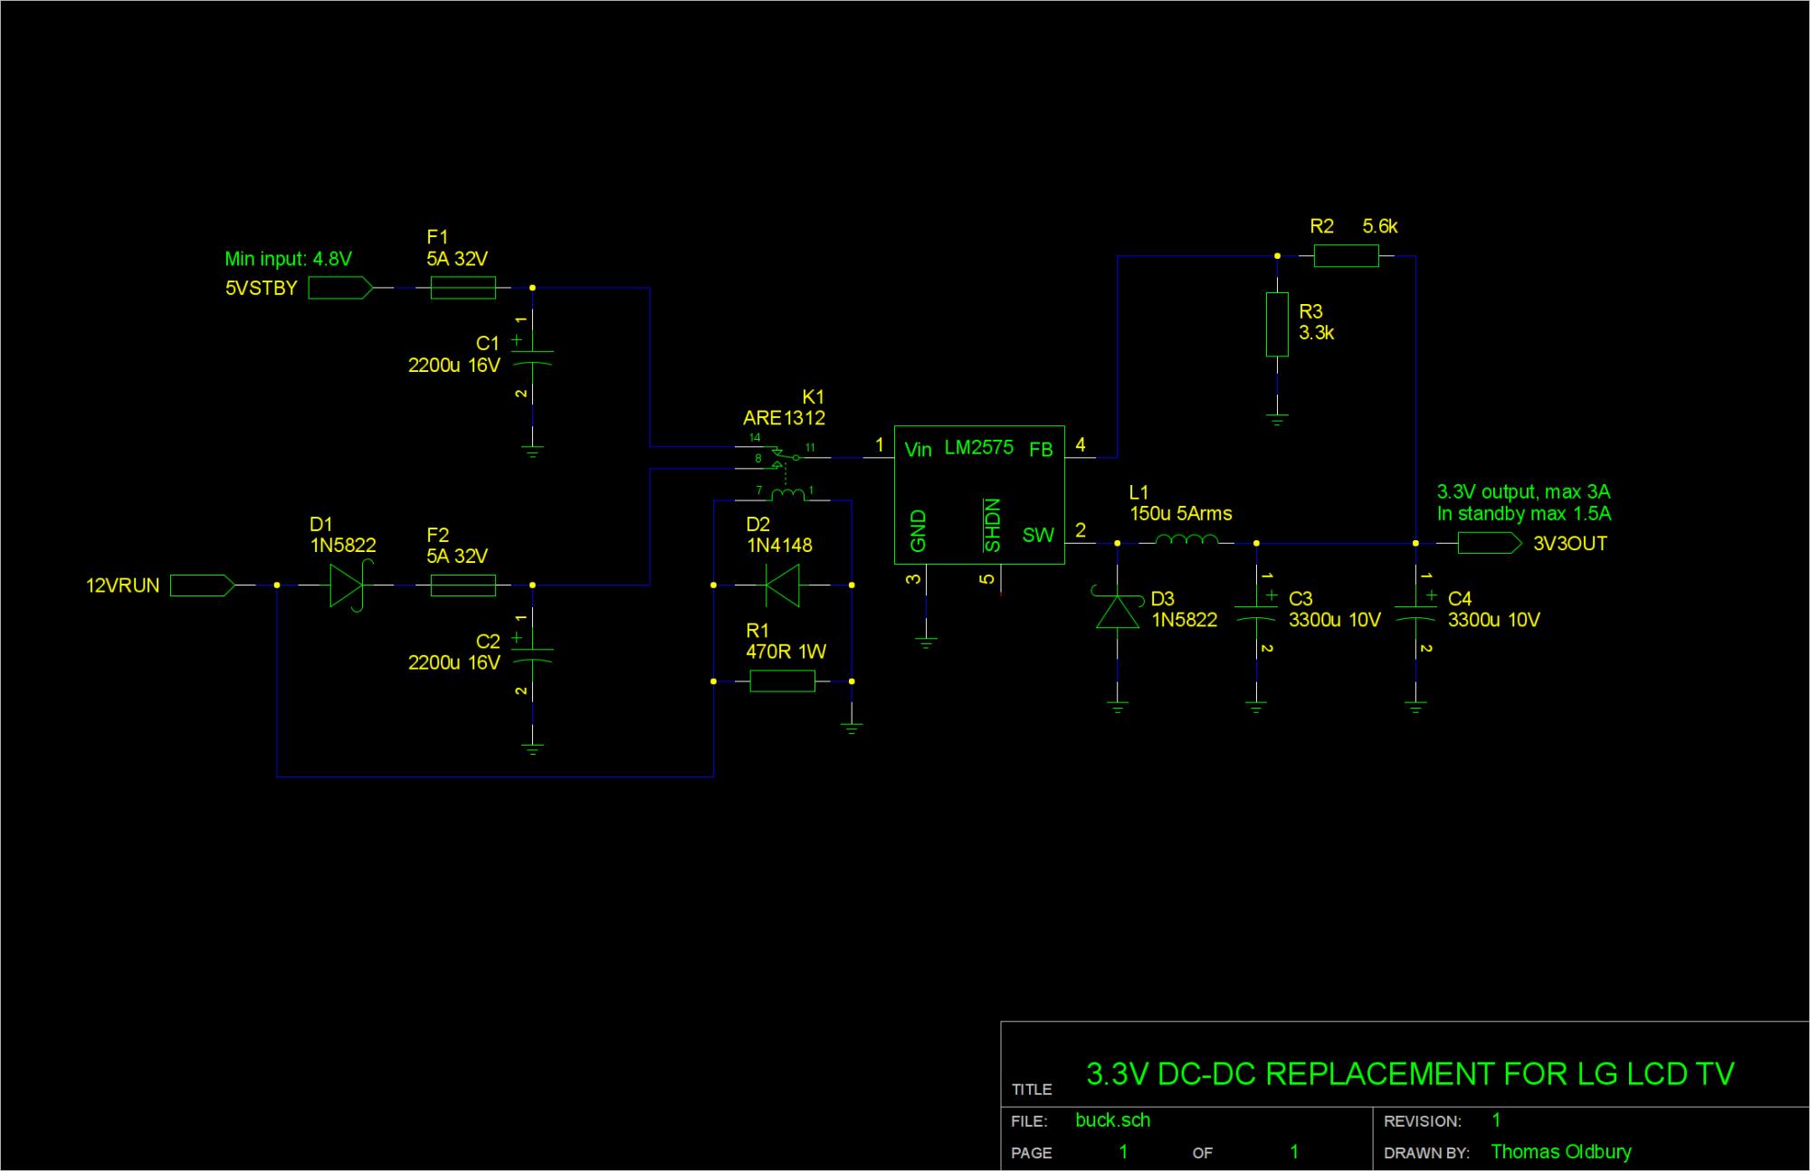The image size is (1810, 1171).
Task: Click the D2 1N4148 diode symbol
Action: coord(782,585)
